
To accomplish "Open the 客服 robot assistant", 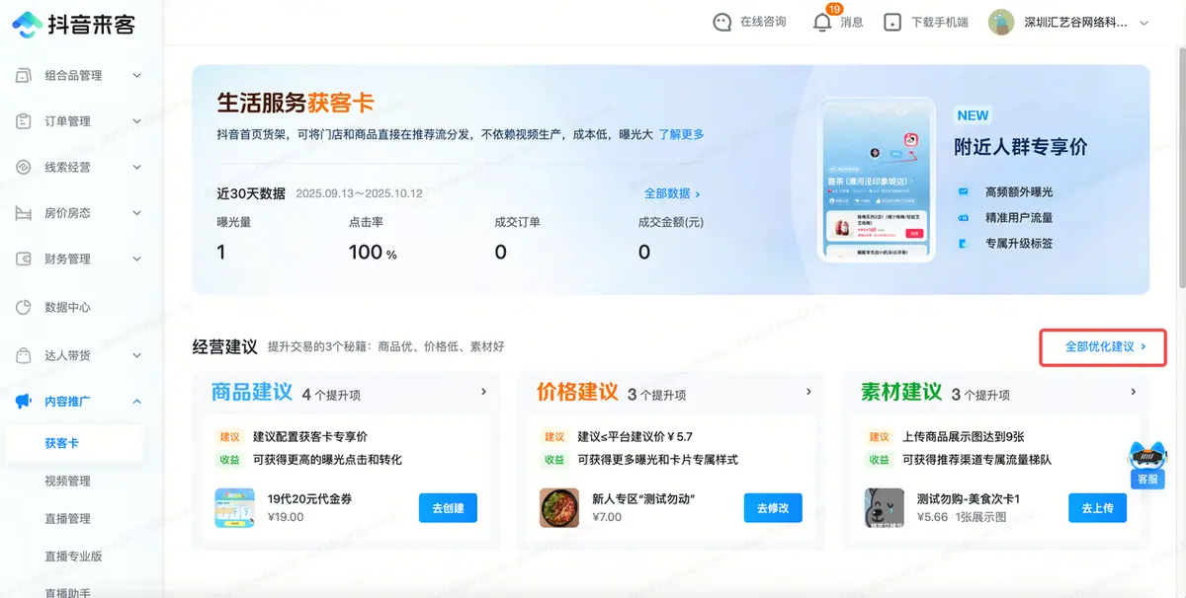I will (x=1147, y=465).
